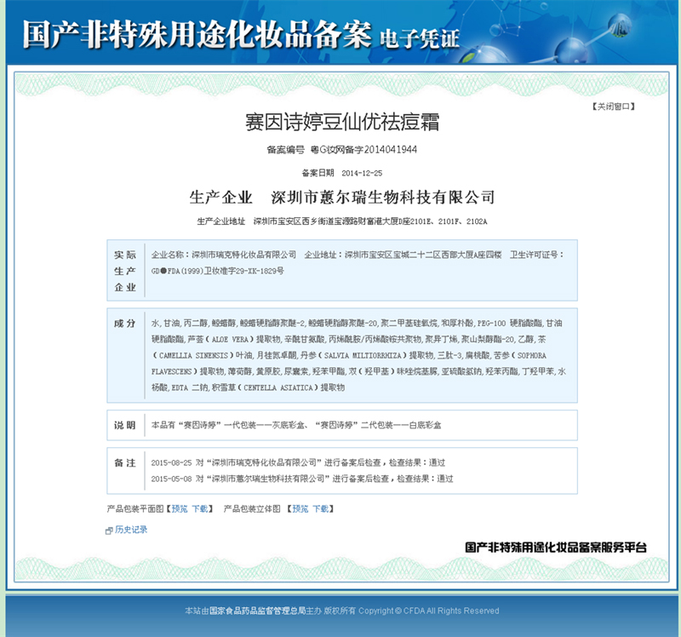Image resolution: width=681 pixels, height=637 pixels.
Task: Click the 2015-08-25 inspection record line
Action: [298, 462]
